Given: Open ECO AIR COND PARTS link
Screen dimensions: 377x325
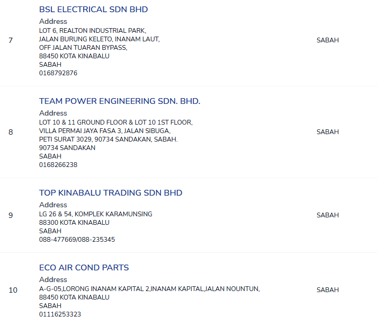Looking at the screenshot, I should click(84, 268).
